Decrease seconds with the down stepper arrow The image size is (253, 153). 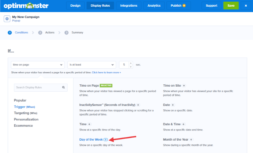[131, 67]
